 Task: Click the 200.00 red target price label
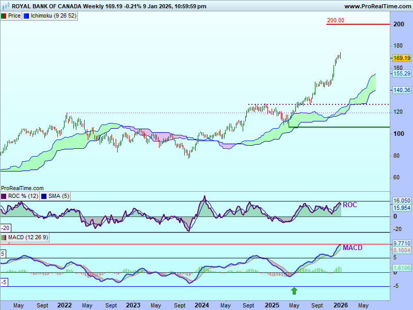pyautogui.click(x=336, y=21)
